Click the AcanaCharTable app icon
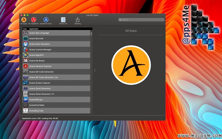 [26, 105]
